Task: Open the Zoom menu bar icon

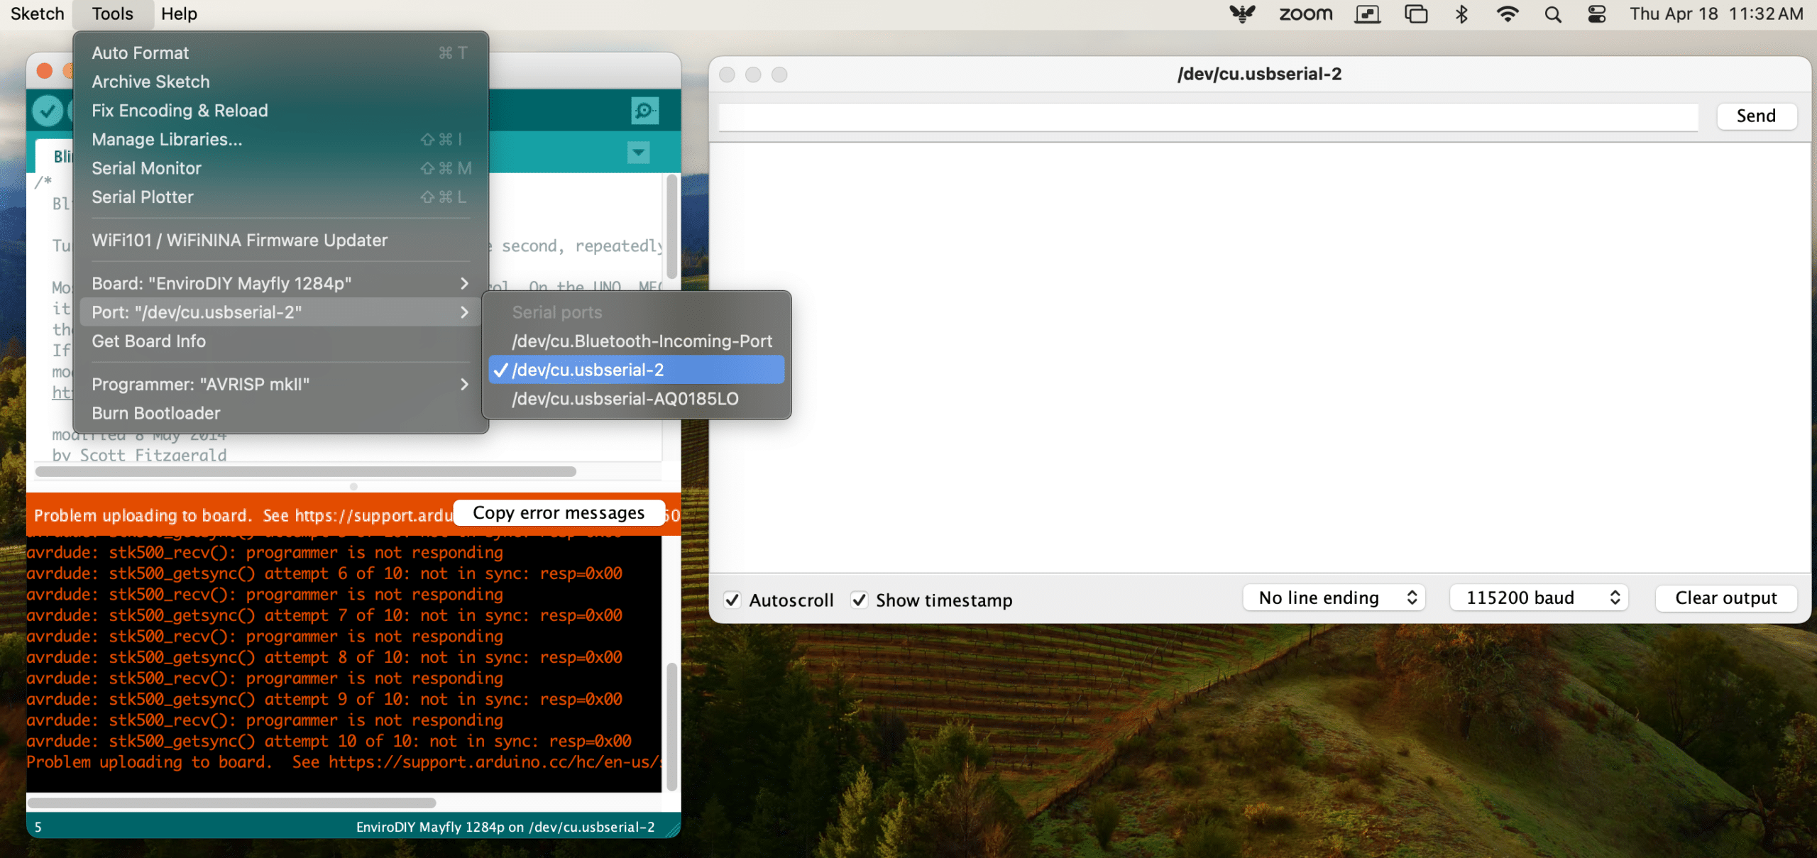Action: tap(1305, 14)
